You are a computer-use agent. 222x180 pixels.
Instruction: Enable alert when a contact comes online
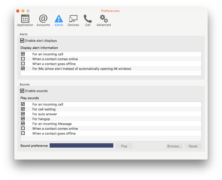tap(23, 59)
